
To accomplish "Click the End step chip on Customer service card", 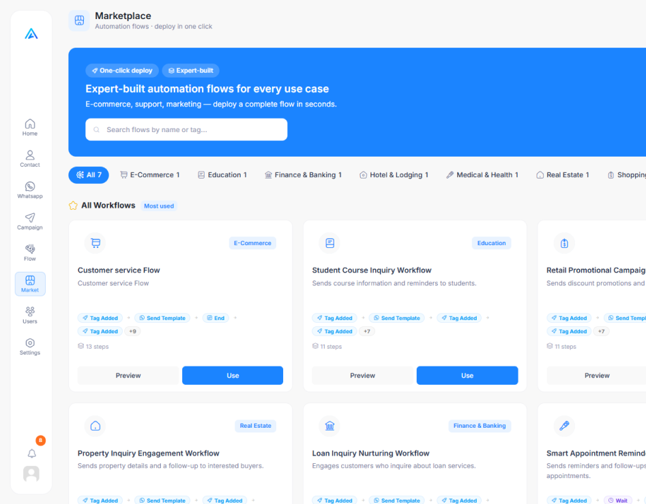I will point(216,318).
